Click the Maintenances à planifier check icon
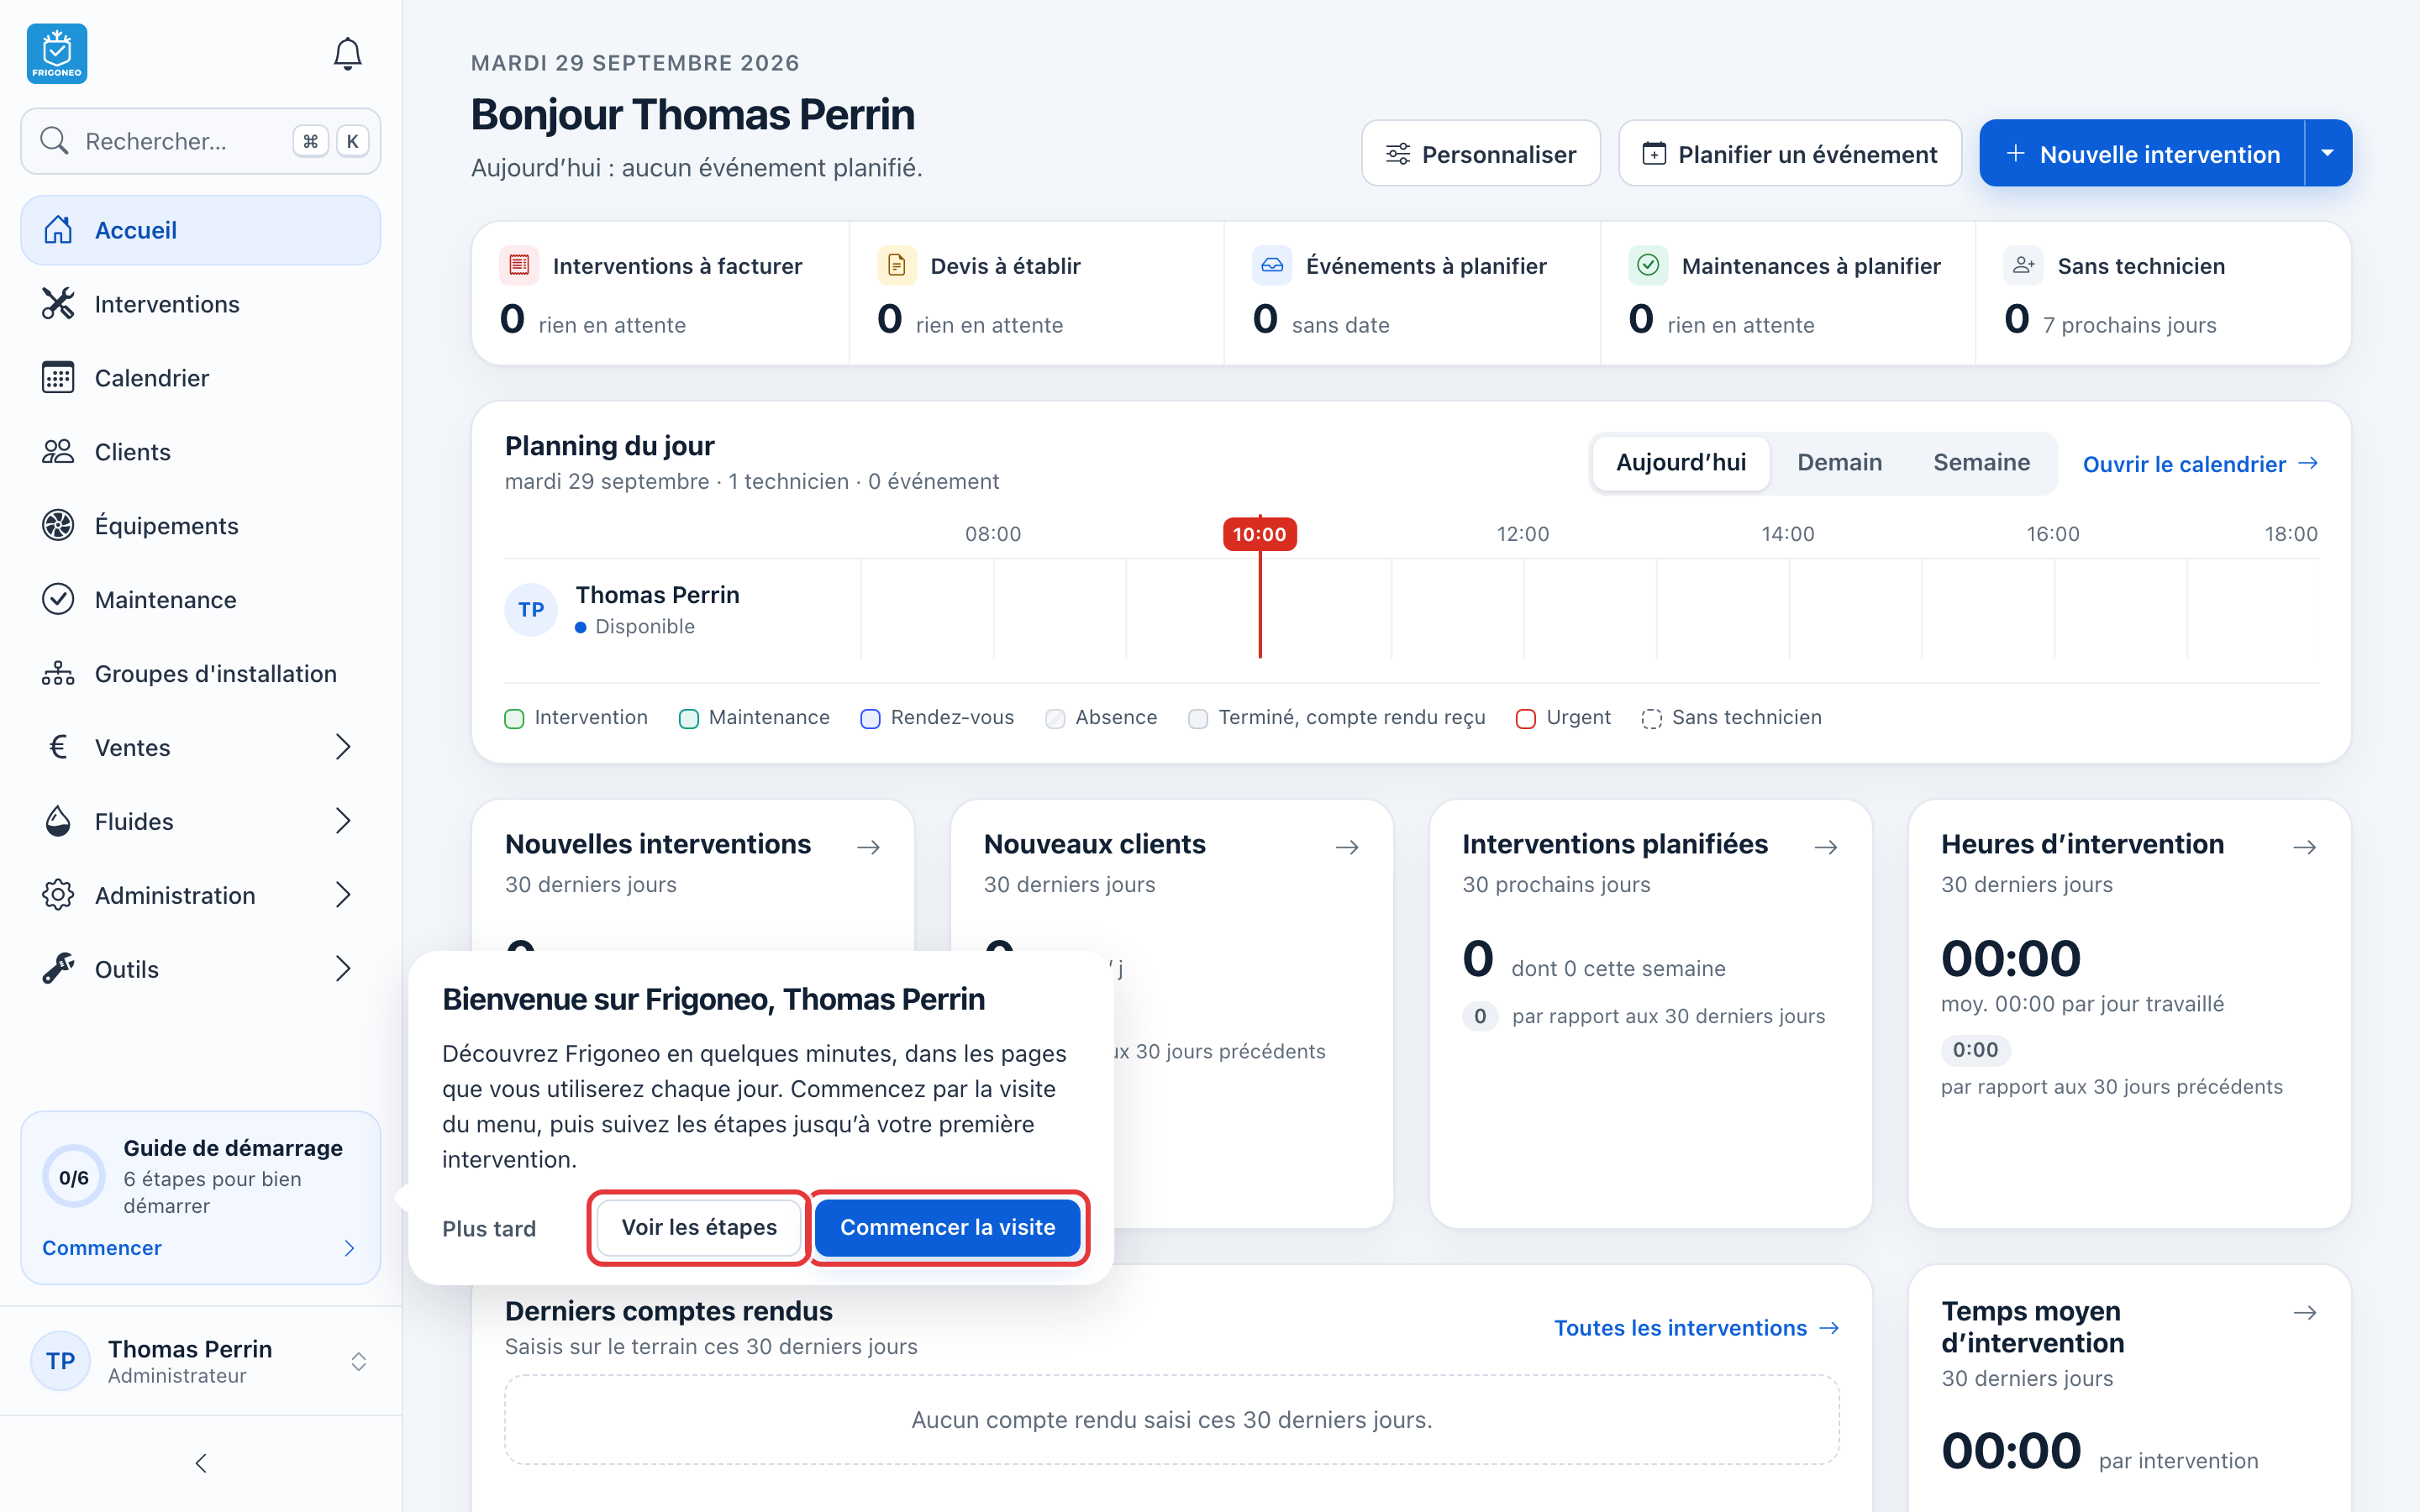 (1648, 265)
